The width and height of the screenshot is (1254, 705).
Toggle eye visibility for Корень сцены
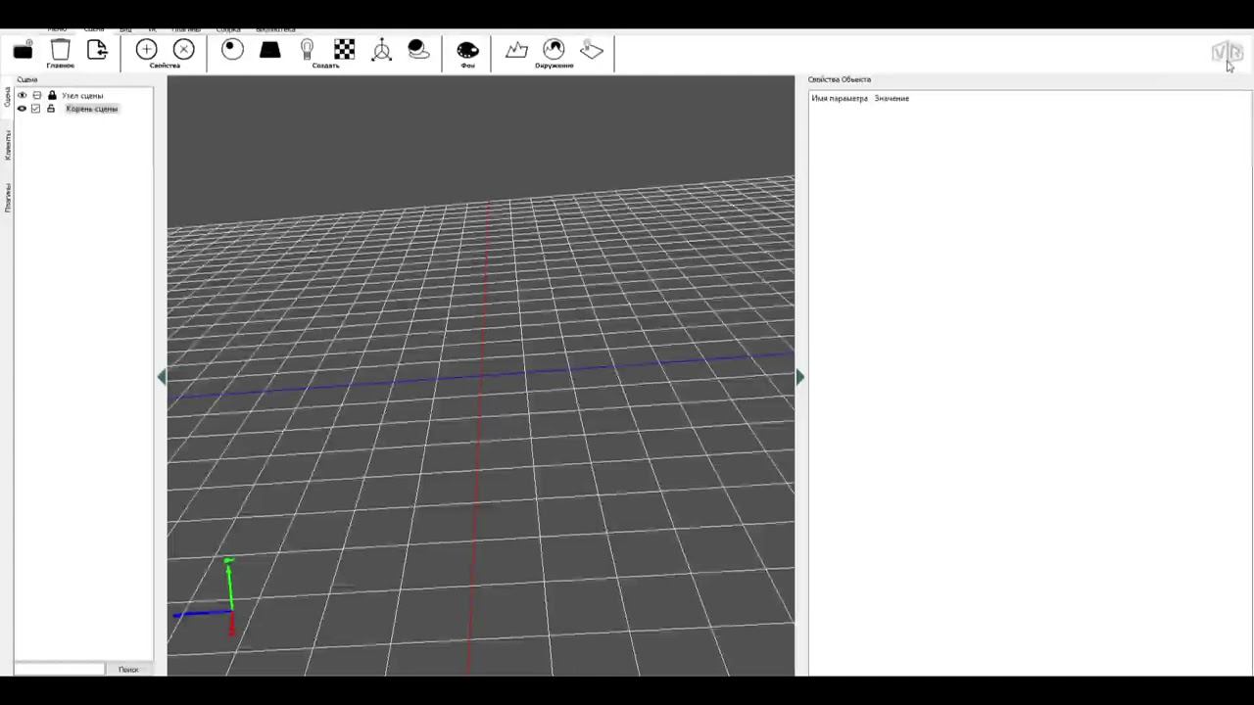click(x=22, y=109)
